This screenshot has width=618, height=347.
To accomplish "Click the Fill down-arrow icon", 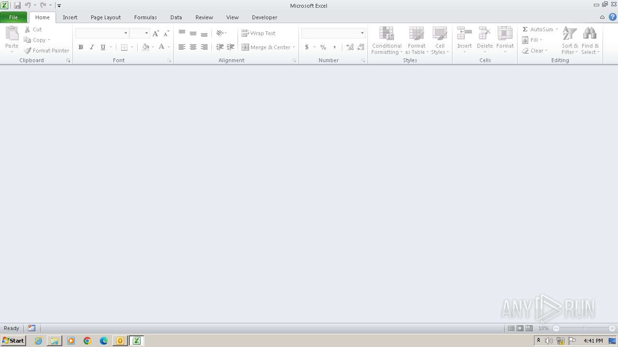I will coord(525,40).
